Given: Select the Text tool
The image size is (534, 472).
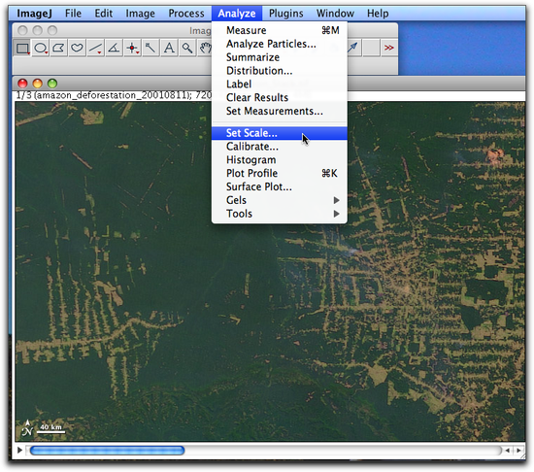Looking at the screenshot, I should (x=169, y=48).
